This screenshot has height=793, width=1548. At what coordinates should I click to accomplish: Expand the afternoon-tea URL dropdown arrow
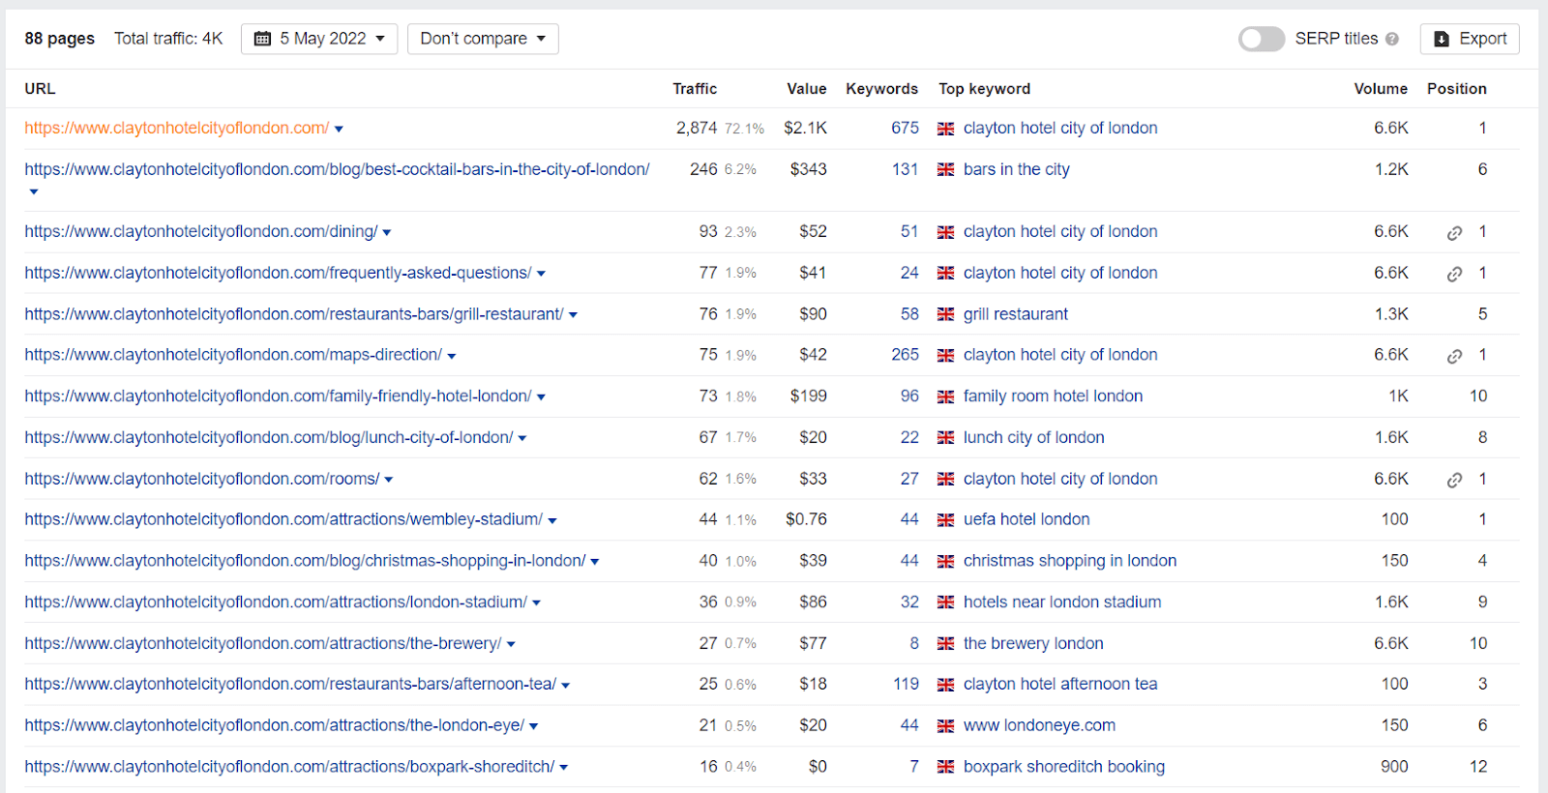click(x=566, y=686)
